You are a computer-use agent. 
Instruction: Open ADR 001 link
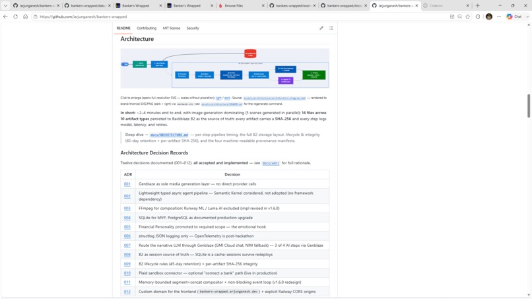click(127, 184)
